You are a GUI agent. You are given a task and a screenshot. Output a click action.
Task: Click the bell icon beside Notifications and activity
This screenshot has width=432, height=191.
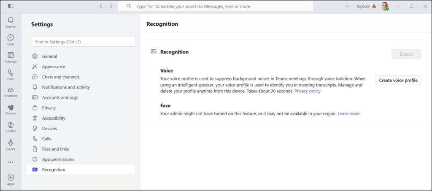(35, 87)
